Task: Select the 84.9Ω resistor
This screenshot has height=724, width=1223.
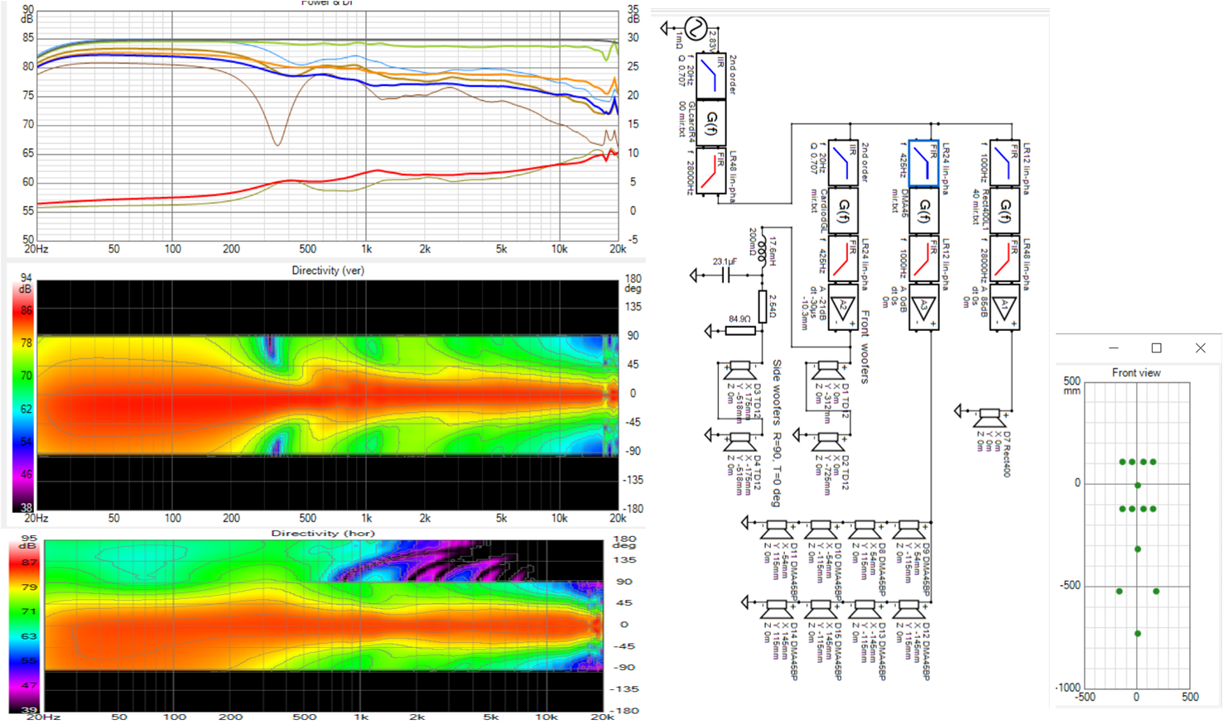Action: pos(740,331)
